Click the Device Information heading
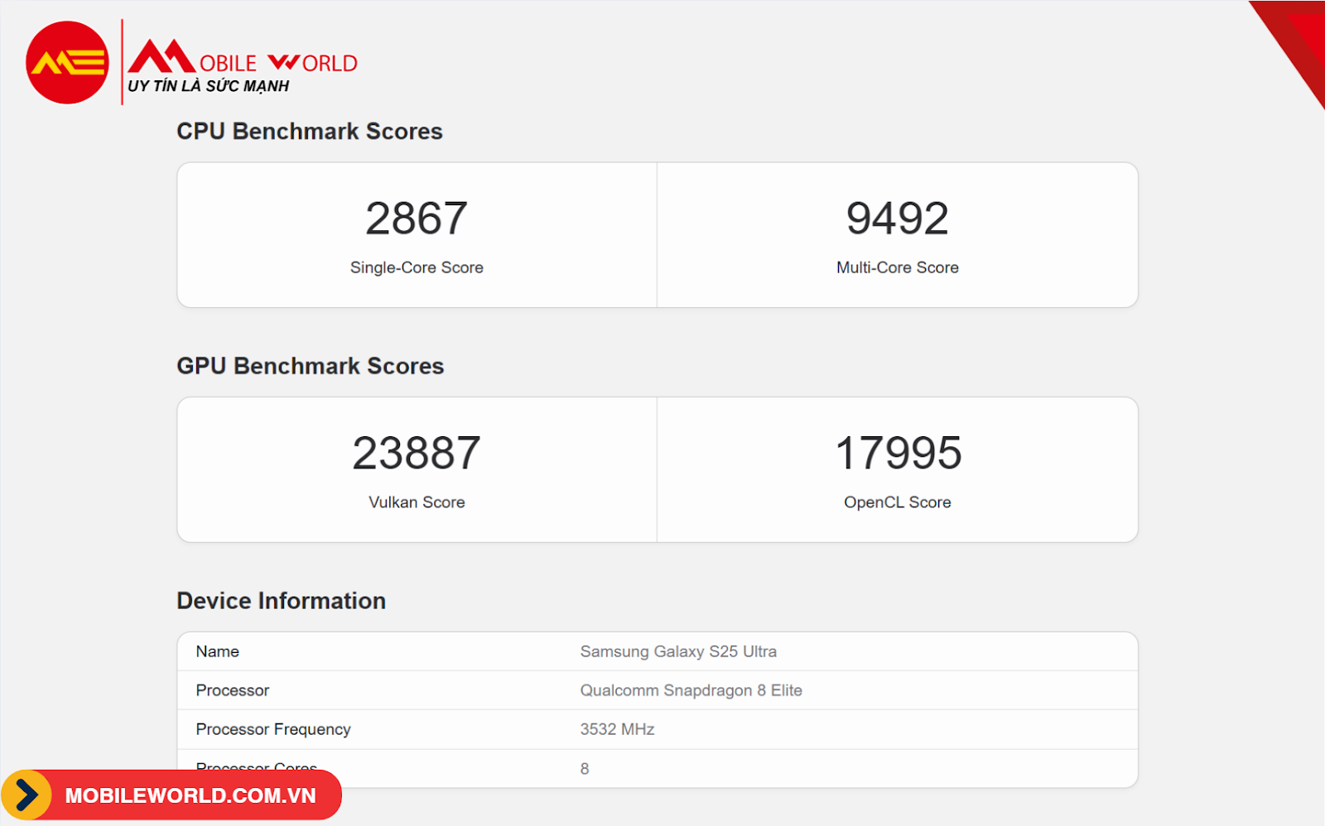The height and width of the screenshot is (826, 1325). click(282, 601)
